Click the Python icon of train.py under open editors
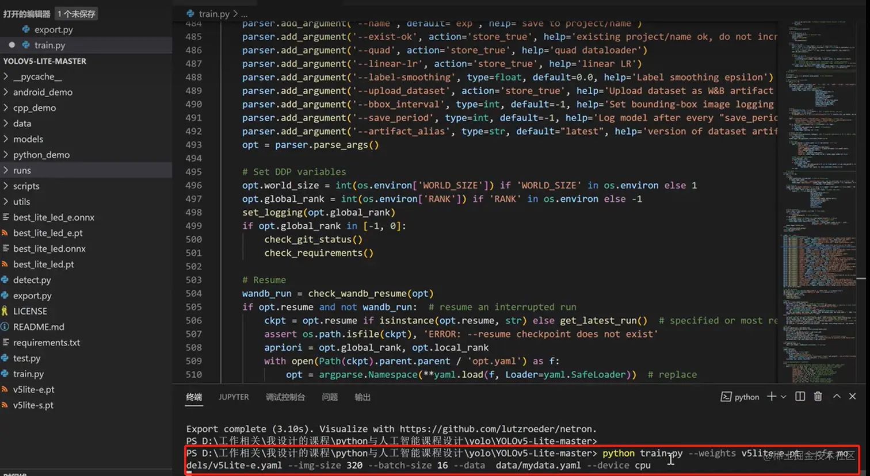870x476 pixels. click(26, 45)
